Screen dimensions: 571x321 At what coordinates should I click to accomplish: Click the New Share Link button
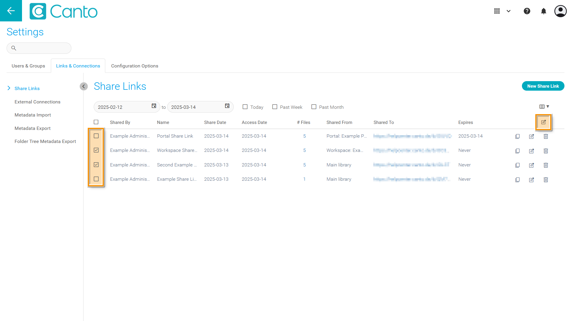pyautogui.click(x=543, y=86)
